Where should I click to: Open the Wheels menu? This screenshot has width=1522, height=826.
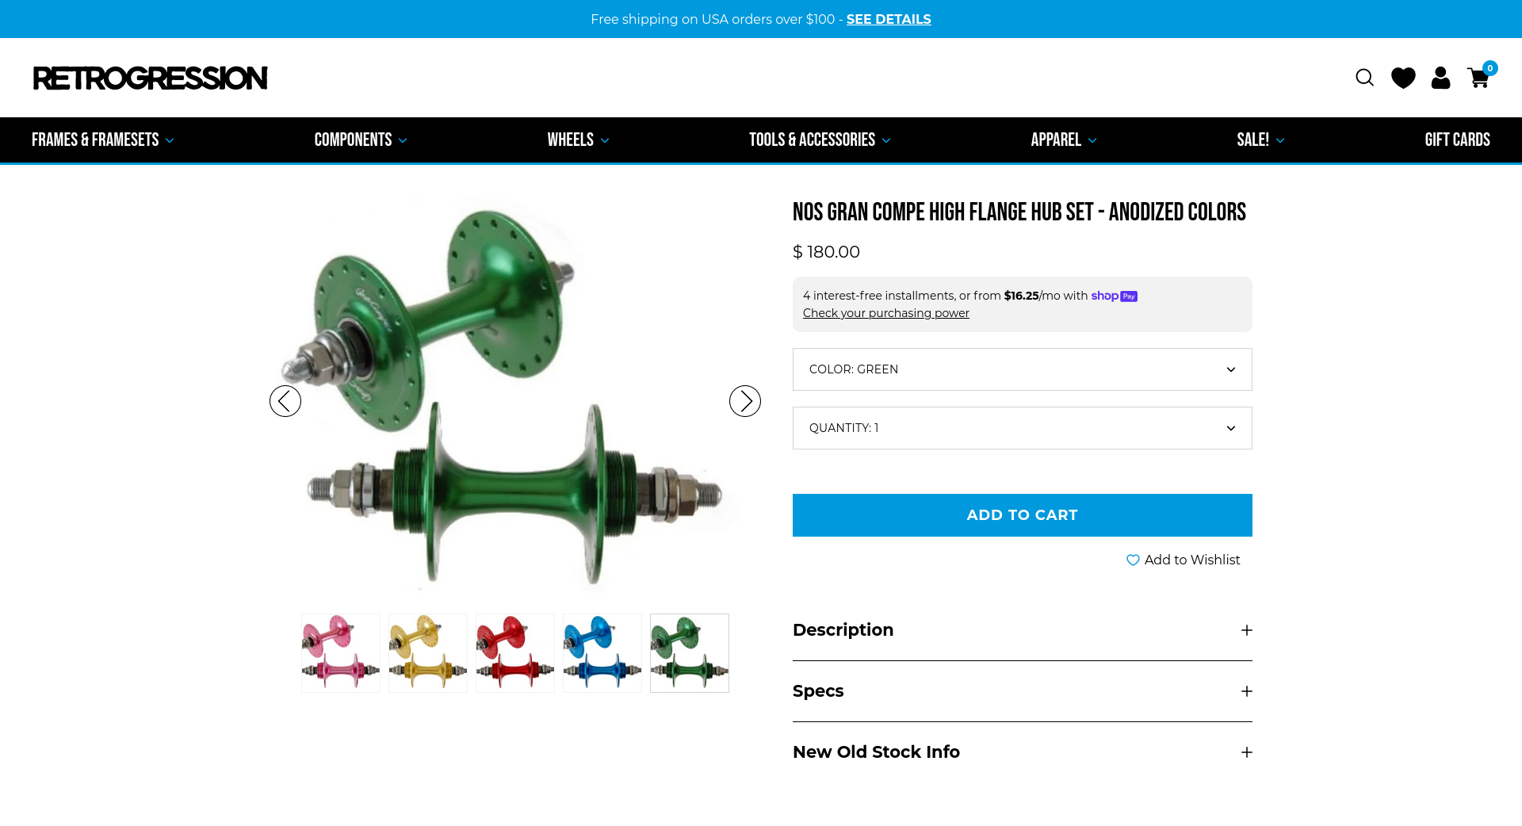(x=578, y=140)
